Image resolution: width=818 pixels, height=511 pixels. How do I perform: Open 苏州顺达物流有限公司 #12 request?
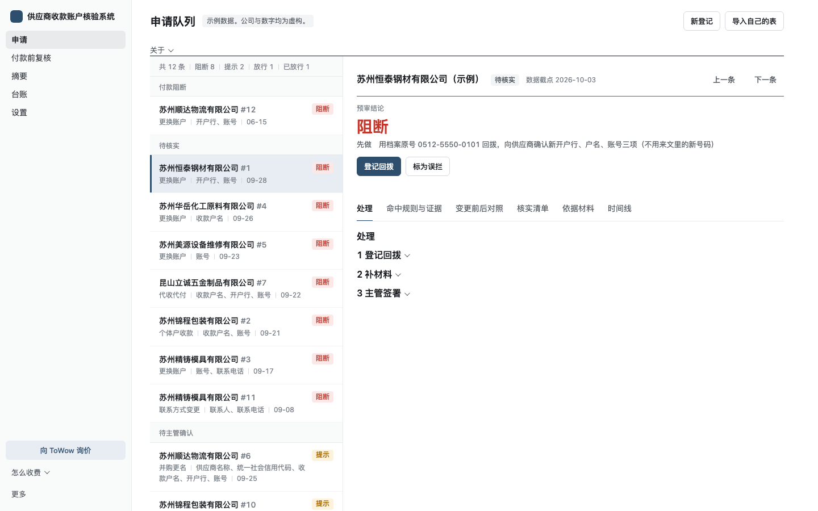pos(246,115)
